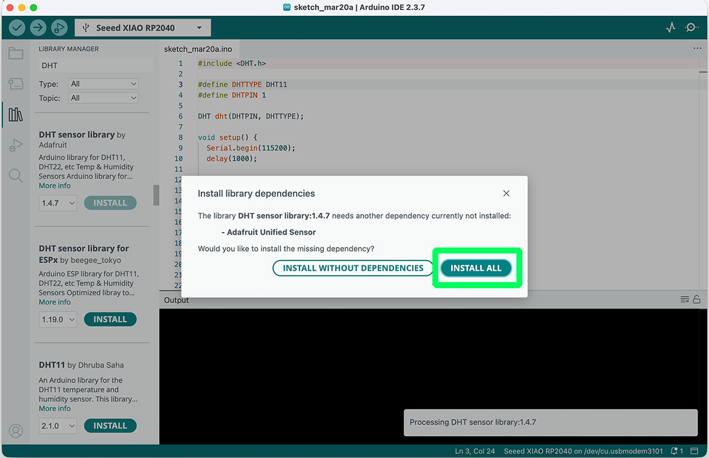Click the DHT dht(DHTPIN, DHTTYPE) line
The image size is (709, 458).
click(251, 116)
